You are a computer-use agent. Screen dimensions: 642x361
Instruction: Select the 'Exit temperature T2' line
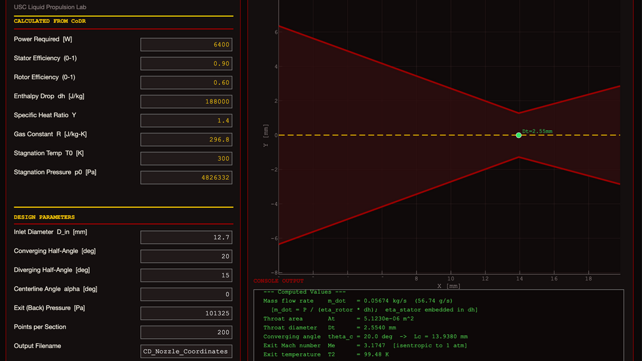[x=326, y=354]
